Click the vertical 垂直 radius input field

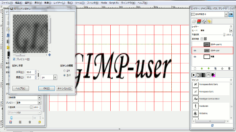[30, 77]
